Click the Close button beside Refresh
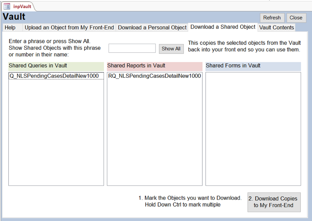This screenshot has height=221, width=312. click(x=296, y=18)
